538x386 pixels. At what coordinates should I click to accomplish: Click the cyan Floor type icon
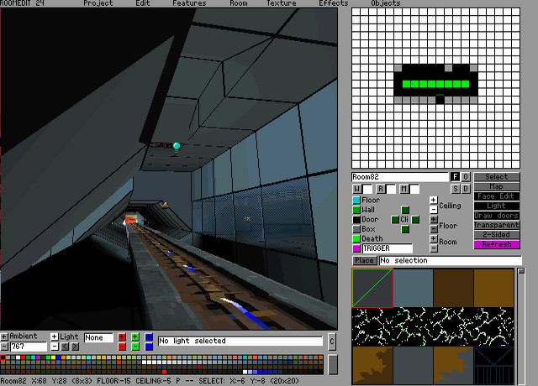tap(356, 201)
